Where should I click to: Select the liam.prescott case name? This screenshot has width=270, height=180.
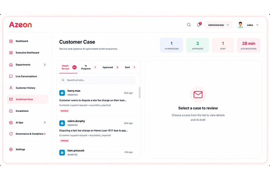click(76, 150)
